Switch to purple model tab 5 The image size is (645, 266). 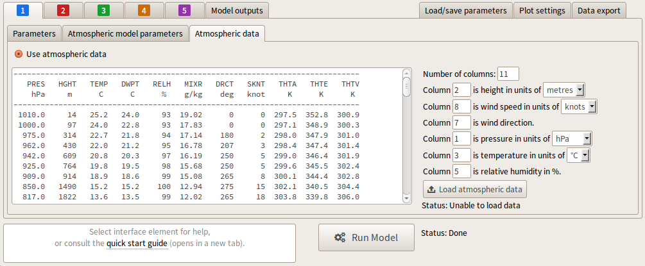(185, 10)
